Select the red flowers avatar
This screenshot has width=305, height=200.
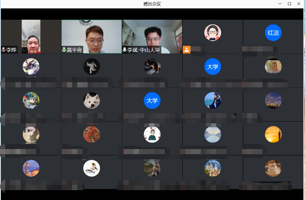[x=91, y=134]
